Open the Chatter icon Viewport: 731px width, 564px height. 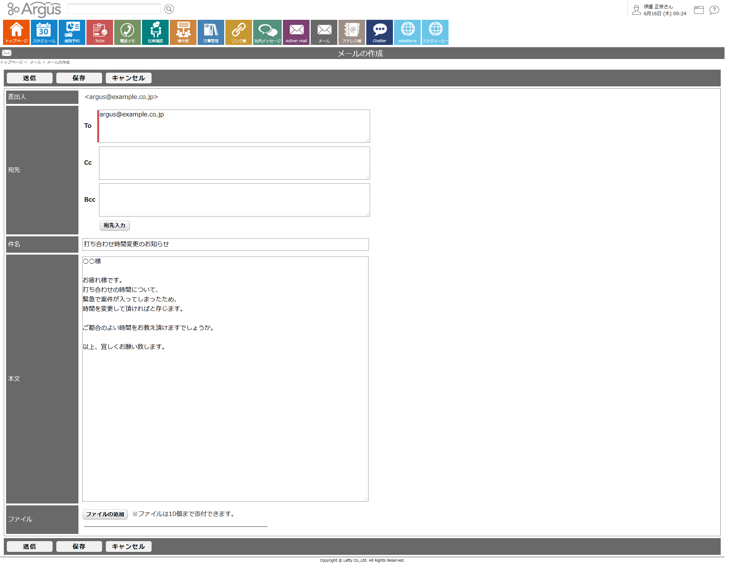click(380, 32)
